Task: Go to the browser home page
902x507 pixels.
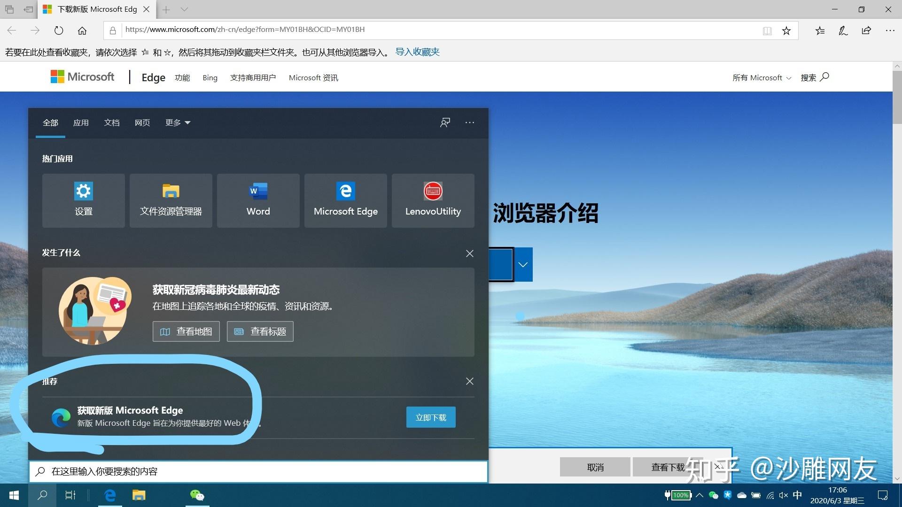Action: 82,31
